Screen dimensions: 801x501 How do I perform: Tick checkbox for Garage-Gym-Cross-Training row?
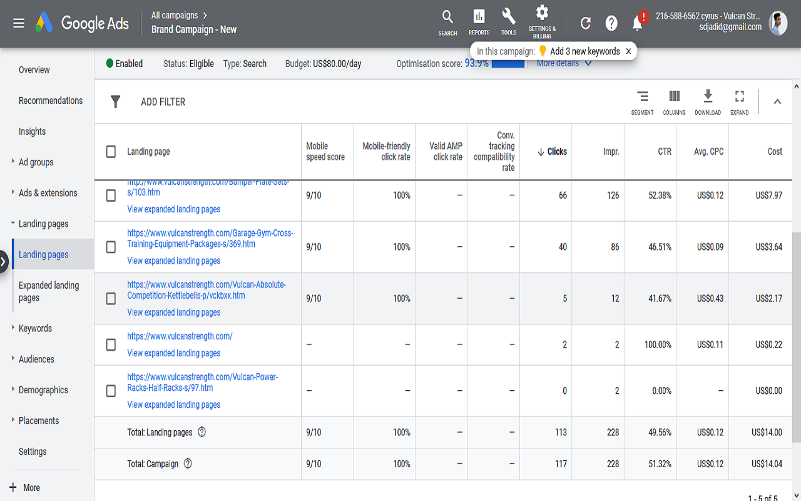[111, 247]
